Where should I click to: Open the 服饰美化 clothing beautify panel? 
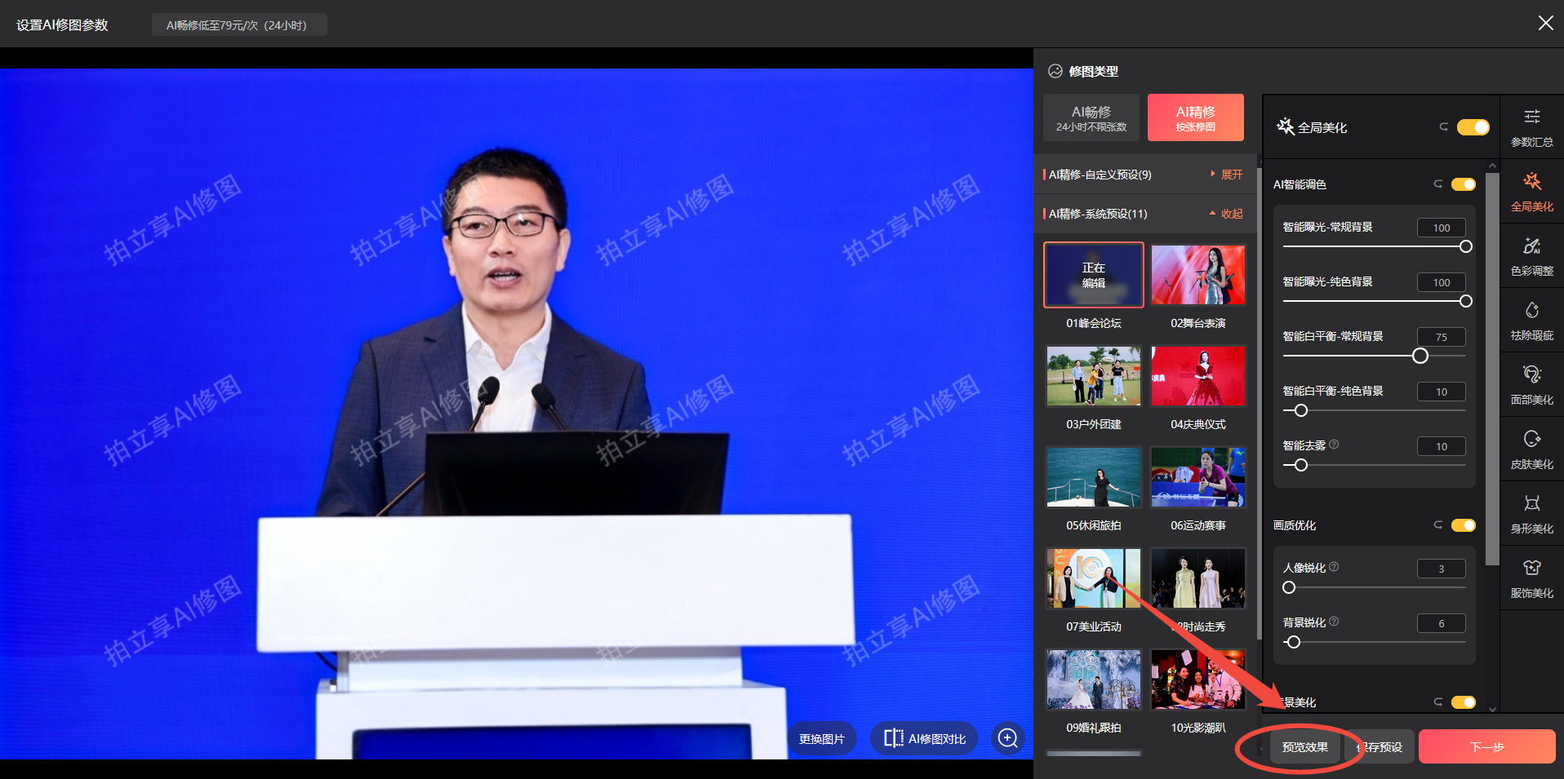1531,578
